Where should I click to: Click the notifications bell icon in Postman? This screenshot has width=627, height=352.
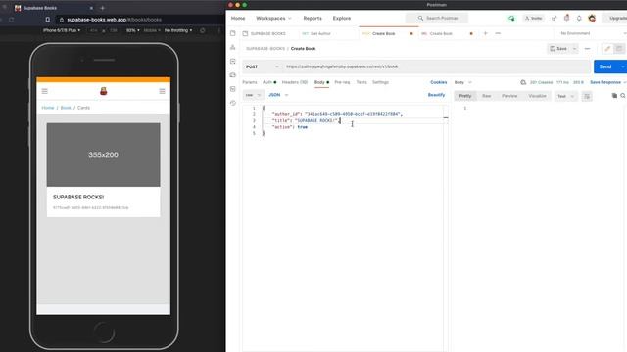tap(579, 18)
